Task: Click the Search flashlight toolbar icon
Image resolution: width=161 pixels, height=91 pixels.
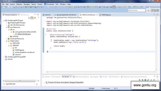Action: (93, 7)
